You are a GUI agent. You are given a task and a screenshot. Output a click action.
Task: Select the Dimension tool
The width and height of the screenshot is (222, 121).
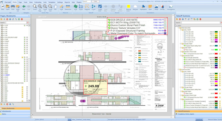pos(68,7)
